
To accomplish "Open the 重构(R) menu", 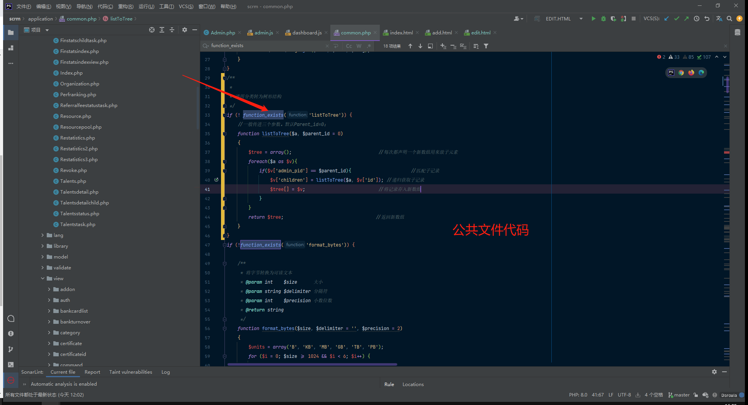I will (126, 6).
